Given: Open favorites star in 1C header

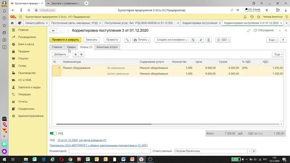Looking at the screenshot, I should click(258, 17).
